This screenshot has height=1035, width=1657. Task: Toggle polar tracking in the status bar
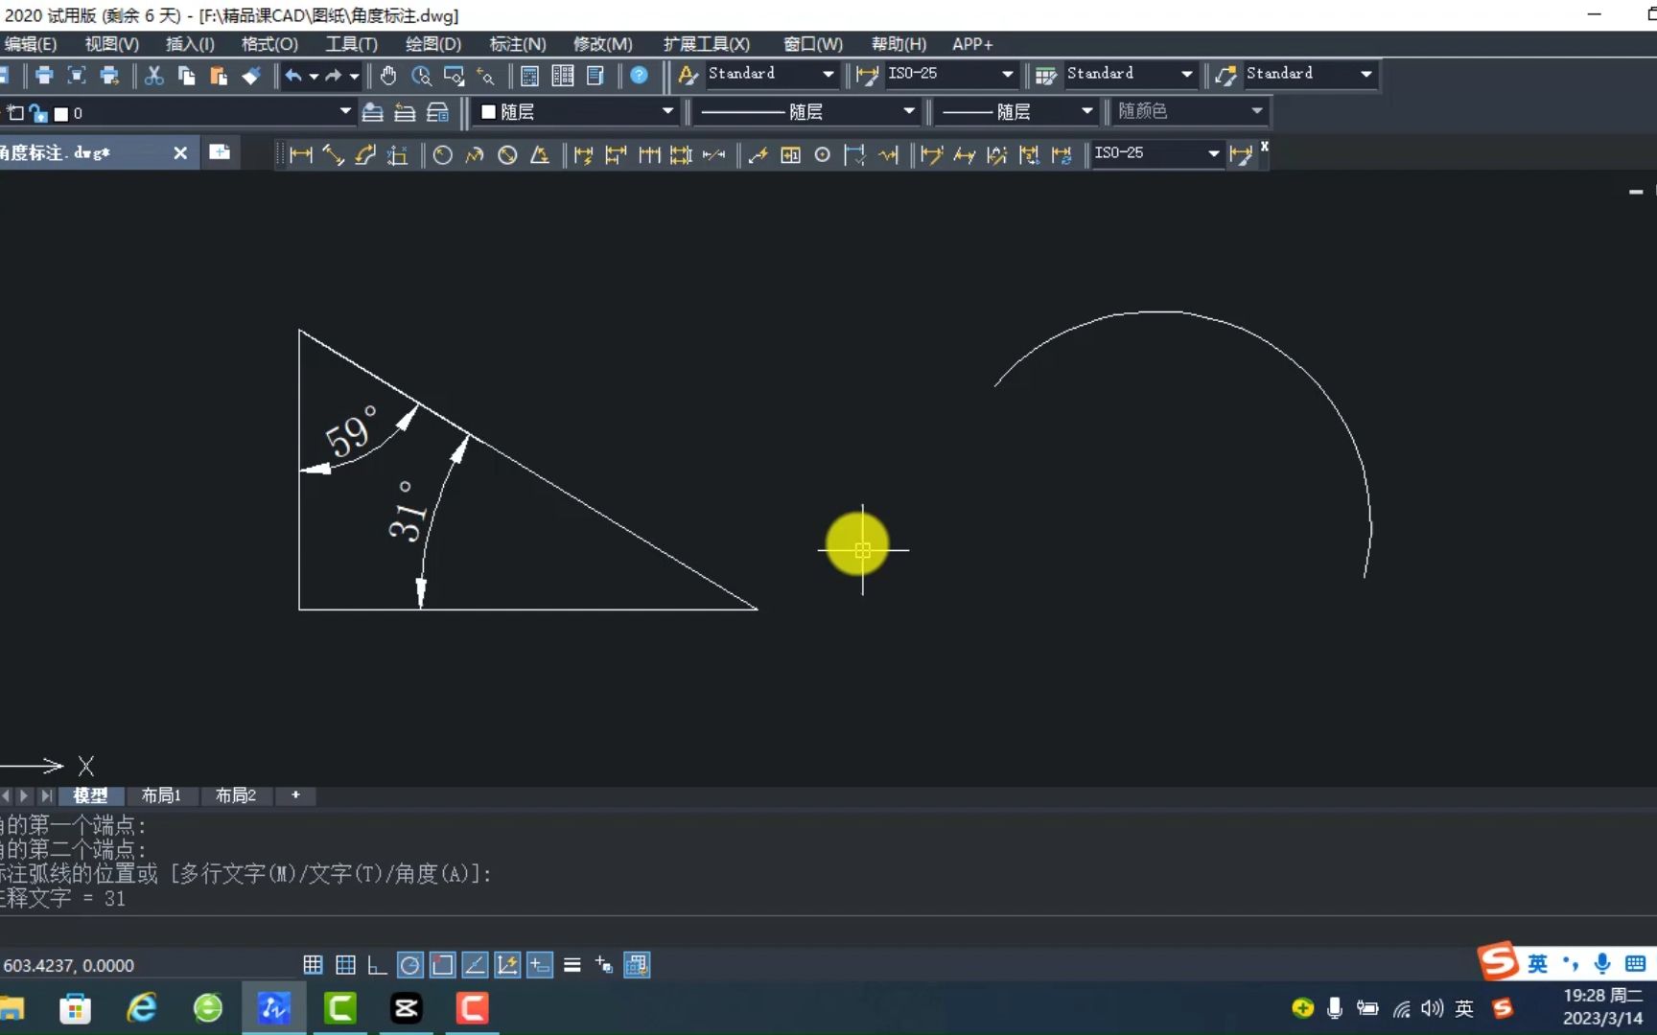[409, 965]
